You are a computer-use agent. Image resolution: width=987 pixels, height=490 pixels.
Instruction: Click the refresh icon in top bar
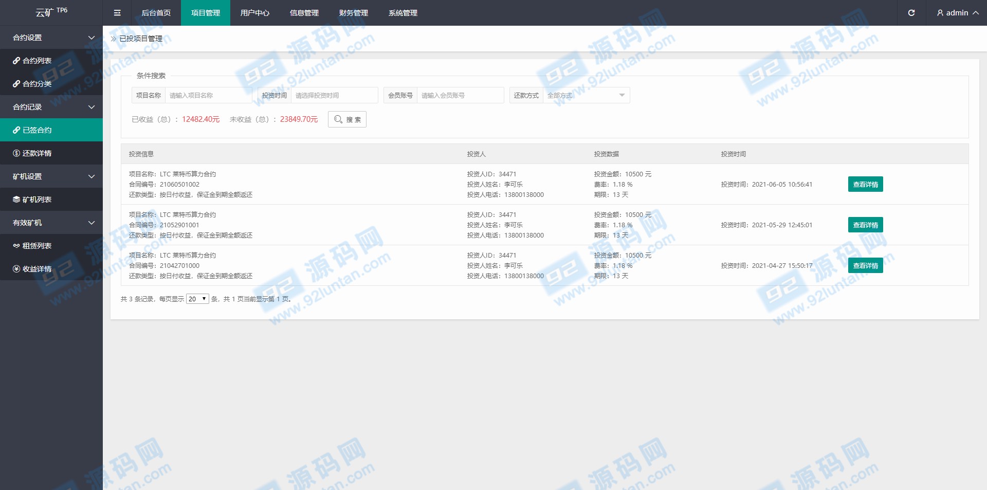(911, 13)
